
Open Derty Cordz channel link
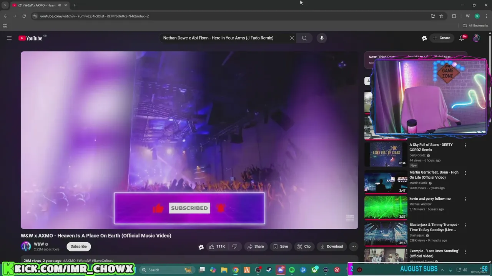coord(417,156)
